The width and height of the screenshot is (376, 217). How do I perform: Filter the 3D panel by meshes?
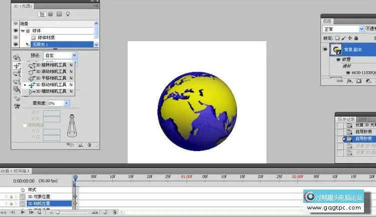51,14
